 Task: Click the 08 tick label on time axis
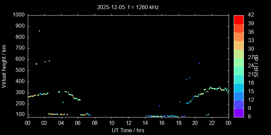(95, 123)
